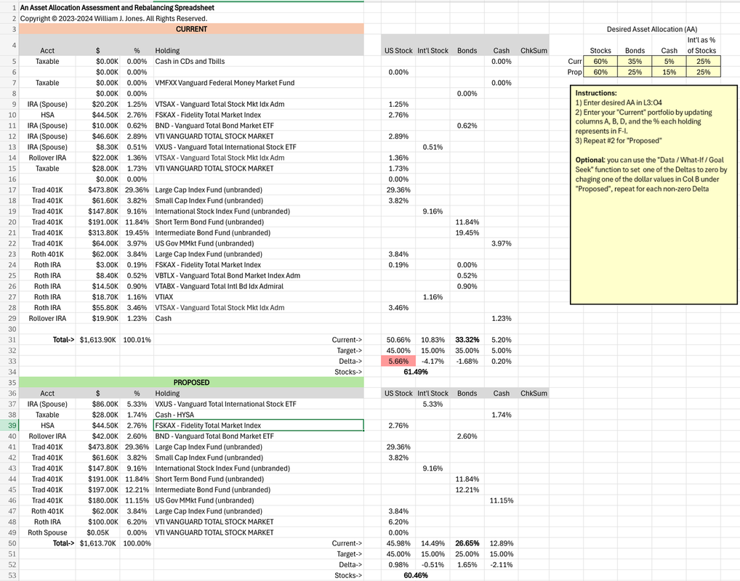The width and height of the screenshot is (740, 581).
Task: Select the green PROPOSED section header
Action: 191,383
